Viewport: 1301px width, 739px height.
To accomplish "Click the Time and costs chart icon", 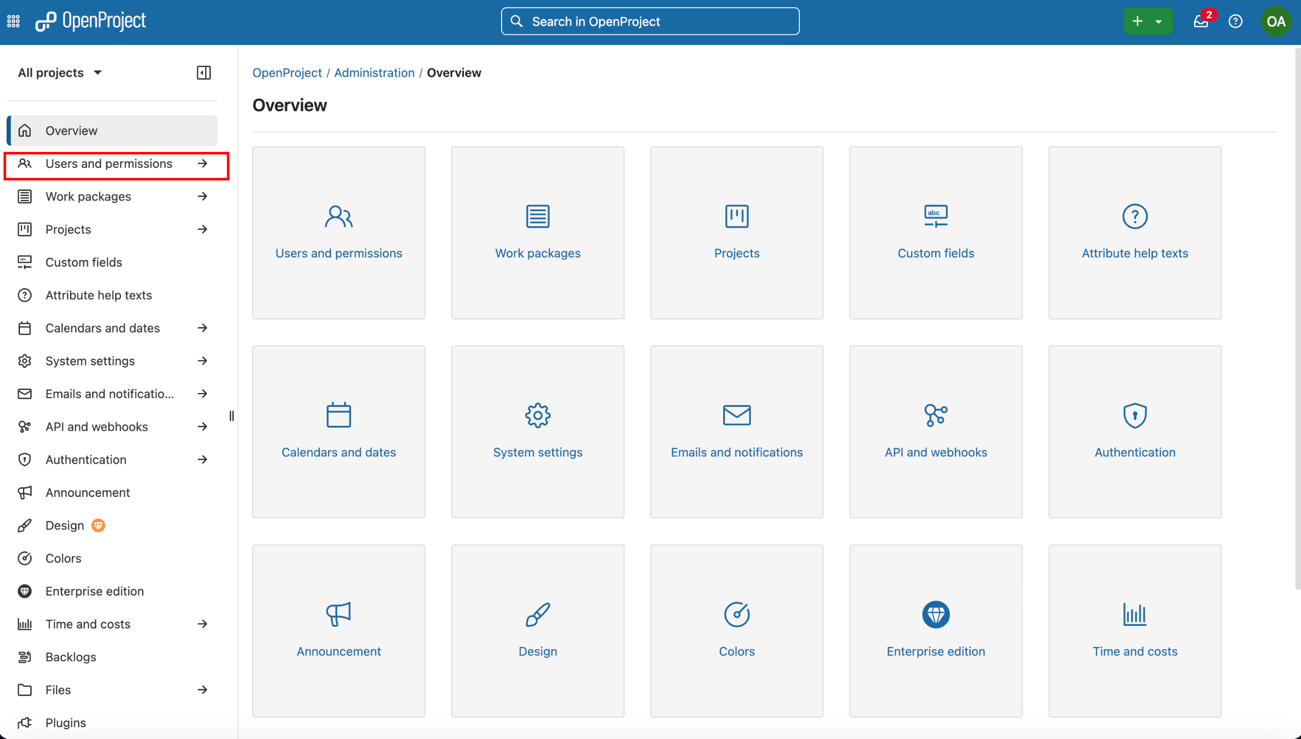I will coord(1135,614).
